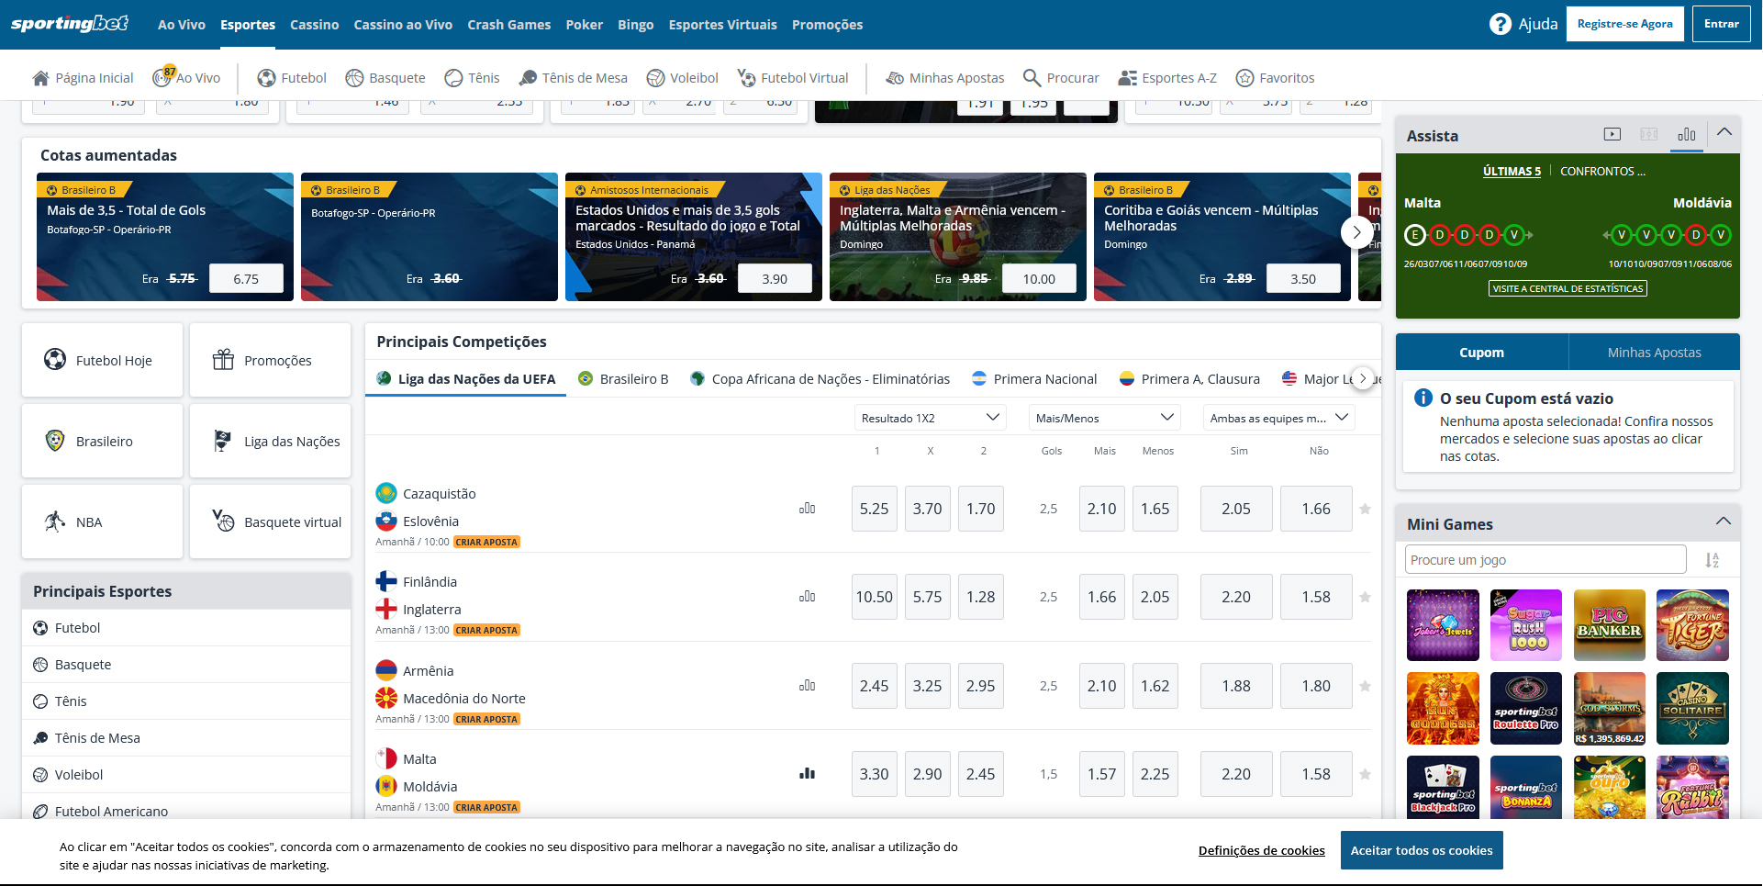
Task: Open the Brasileiro quick link tile
Action: pos(103,441)
